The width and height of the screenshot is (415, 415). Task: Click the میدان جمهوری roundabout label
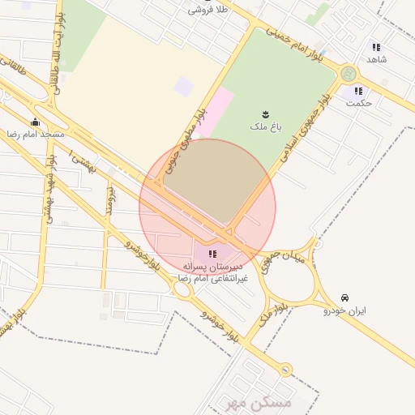click(282, 261)
